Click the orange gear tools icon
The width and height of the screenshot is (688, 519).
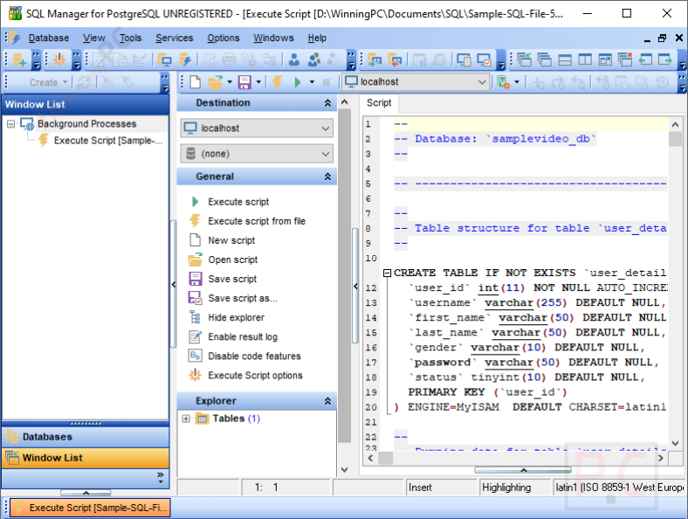59,59
